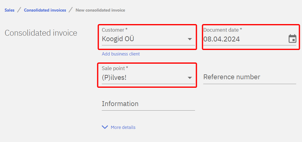Image resolution: width=302 pixels, height=142 pixels.
Task: Expand More details using the chevron
Action: coord(105,127)
